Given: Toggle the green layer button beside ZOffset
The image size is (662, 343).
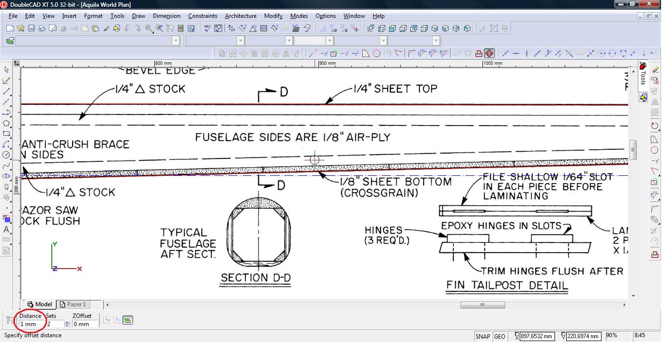Looking at the screenshot, I should point(128,320).
